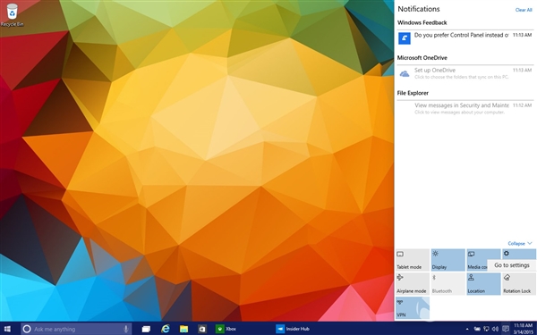
Task: Toggle the VPN quick action tile
Action: tap(413, 307)
